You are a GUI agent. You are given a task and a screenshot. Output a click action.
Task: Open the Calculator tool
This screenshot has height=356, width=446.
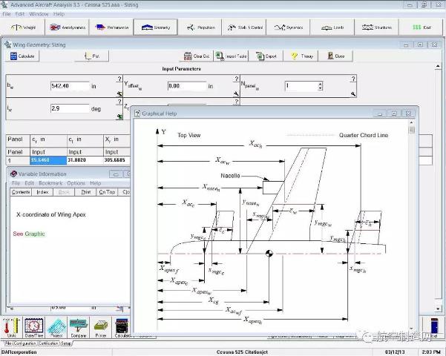pyautogui.click(x=122, y=327)
